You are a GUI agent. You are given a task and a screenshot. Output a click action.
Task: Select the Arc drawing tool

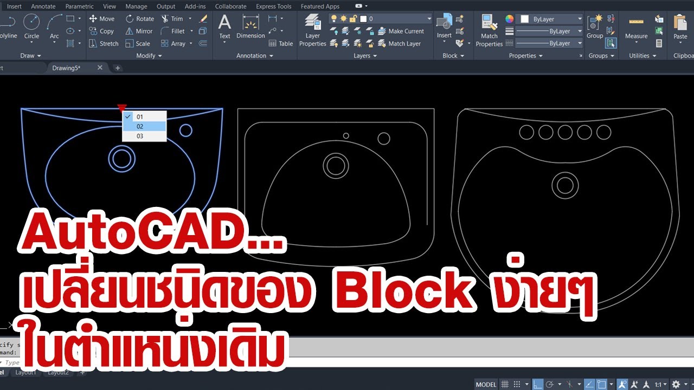tap(54, 27)
